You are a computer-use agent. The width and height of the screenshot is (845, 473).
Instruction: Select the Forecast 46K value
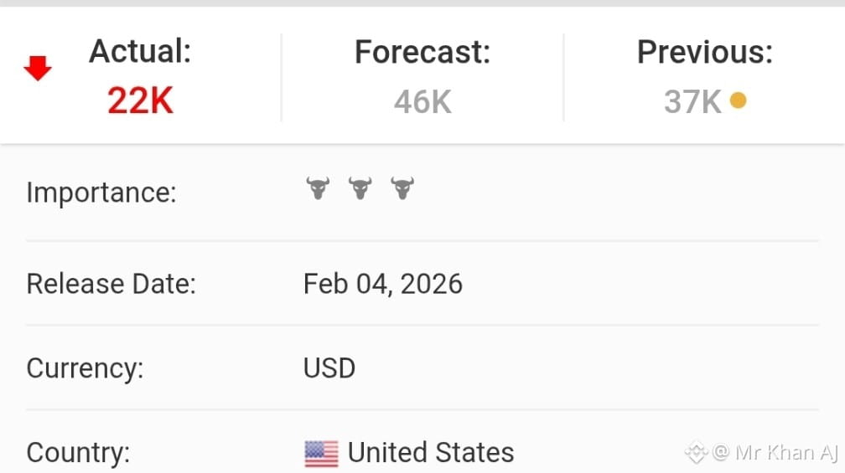coord(422,101)
